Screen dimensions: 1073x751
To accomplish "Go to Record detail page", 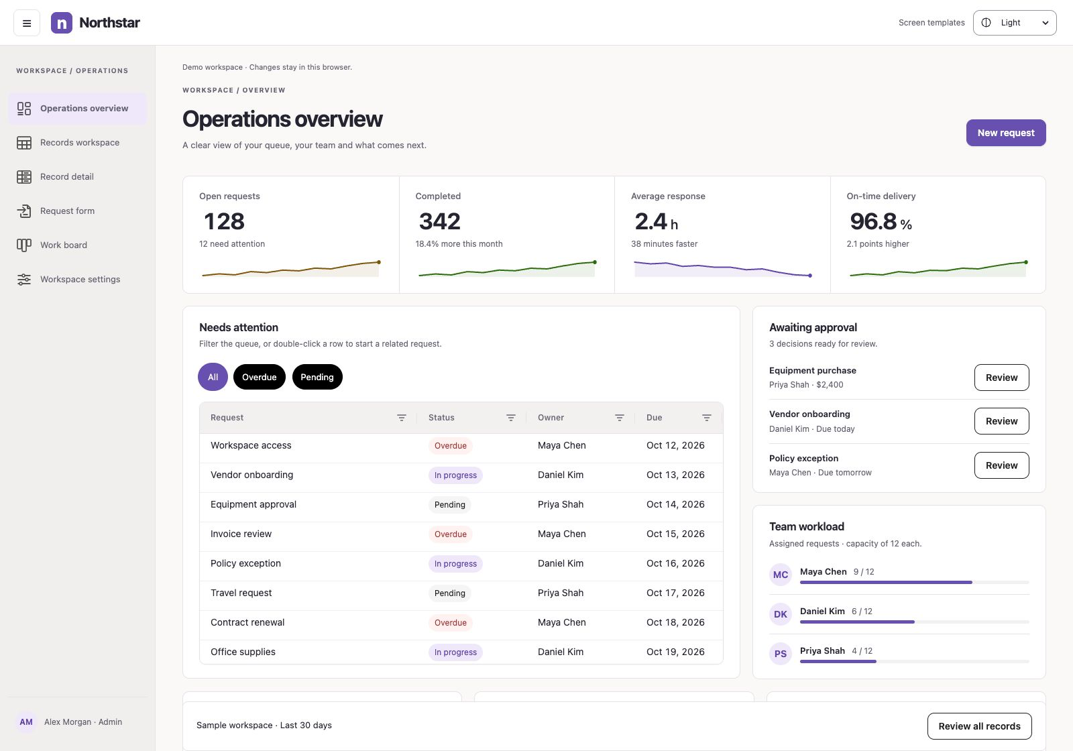I will [x=78, y=177].
